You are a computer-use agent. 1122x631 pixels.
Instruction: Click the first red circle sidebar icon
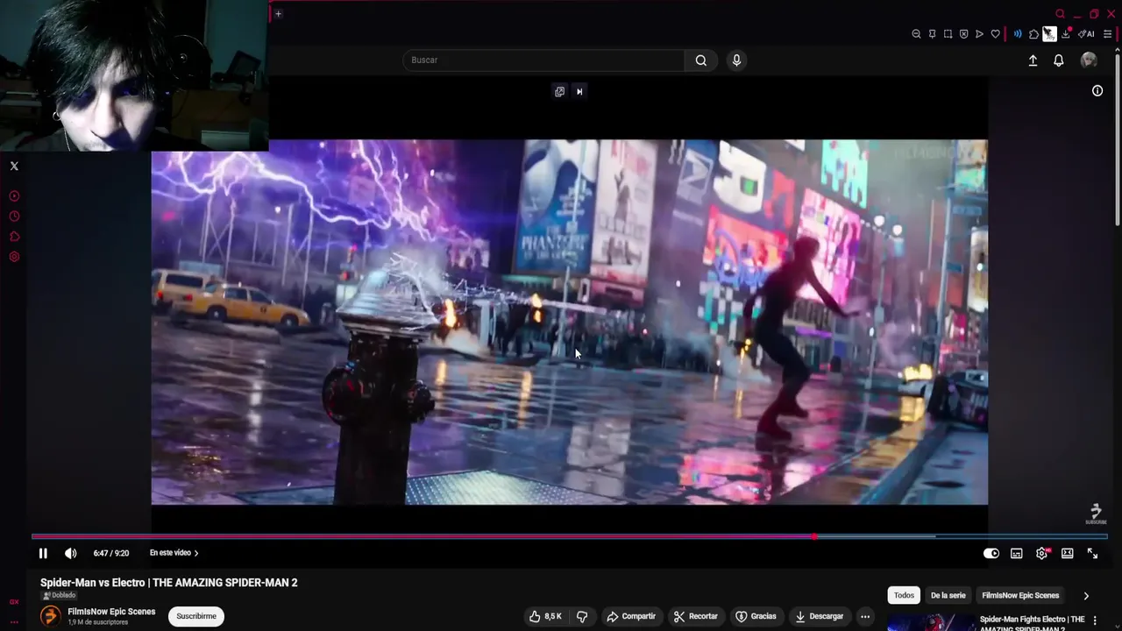tap(14, 196)
